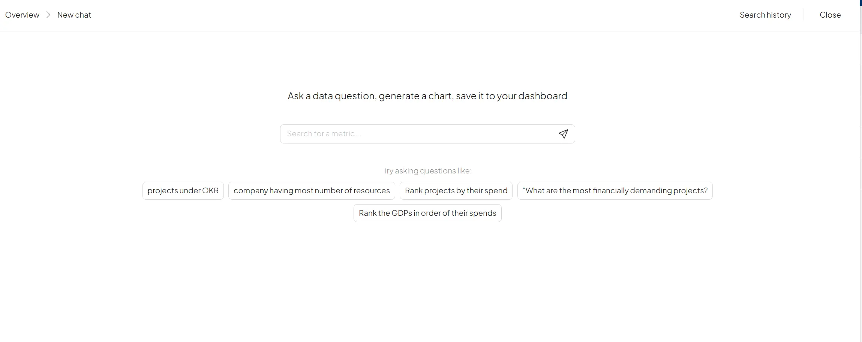862x342 pixels.
Task: Go back to Overview breadcrumb
Action: click(22, 15)
